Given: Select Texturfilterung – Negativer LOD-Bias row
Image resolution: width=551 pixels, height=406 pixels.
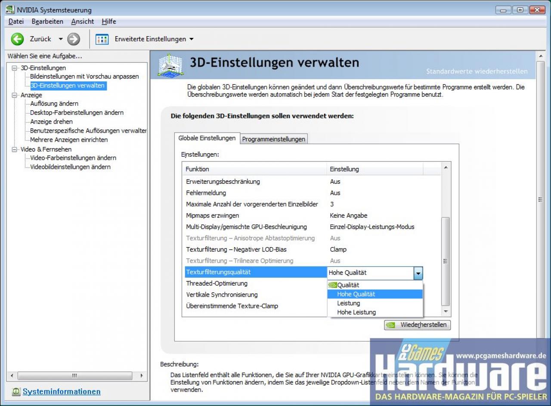Looking at the screenshot, I should coord(312,249).
